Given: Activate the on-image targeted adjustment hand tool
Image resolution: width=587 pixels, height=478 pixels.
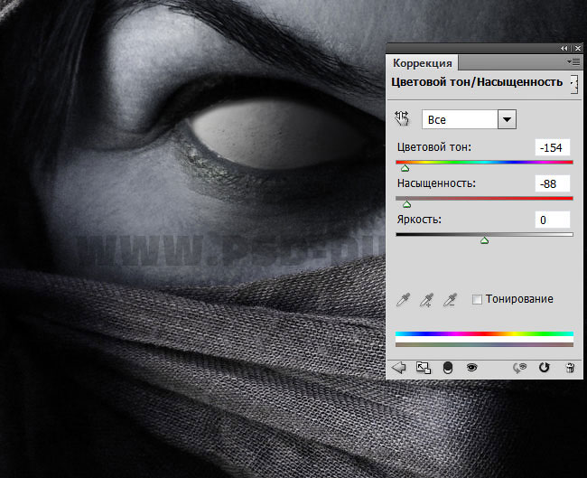Looking at the screenshot, I should point(402,119).
